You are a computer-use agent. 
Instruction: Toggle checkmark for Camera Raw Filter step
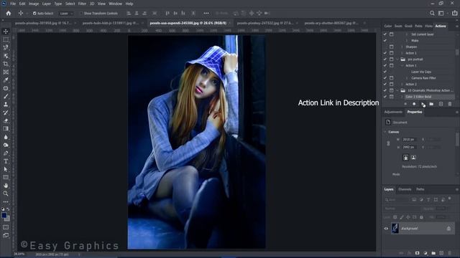click(x=385, y=78)
